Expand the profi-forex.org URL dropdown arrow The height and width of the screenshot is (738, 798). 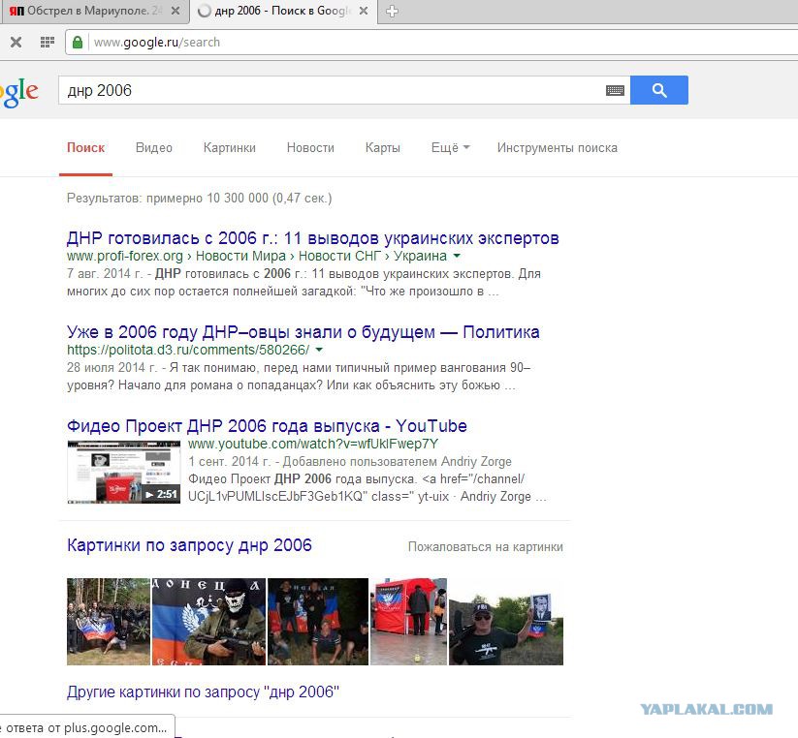point(457,256)
